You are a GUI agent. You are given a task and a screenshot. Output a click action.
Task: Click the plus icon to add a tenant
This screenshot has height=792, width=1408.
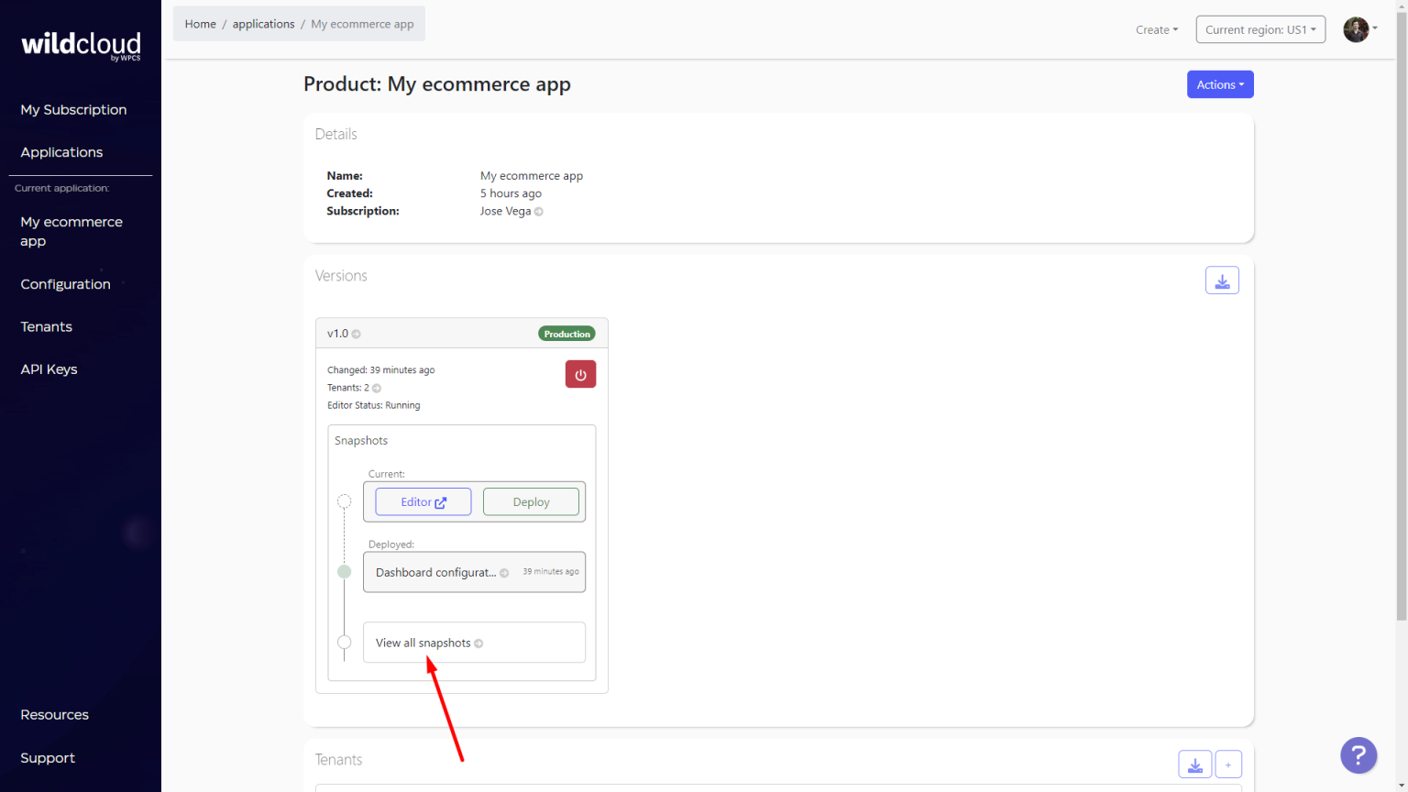pos(1228,763)
